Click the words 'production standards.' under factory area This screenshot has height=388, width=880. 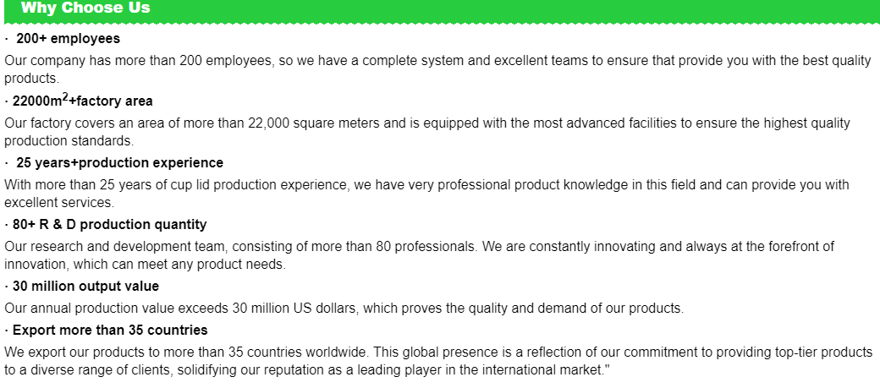(x=69, y=140)
